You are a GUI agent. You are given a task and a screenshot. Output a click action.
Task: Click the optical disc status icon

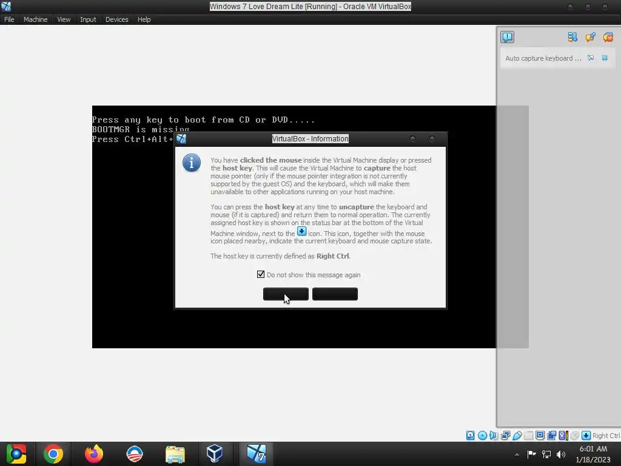coord(482,436)
